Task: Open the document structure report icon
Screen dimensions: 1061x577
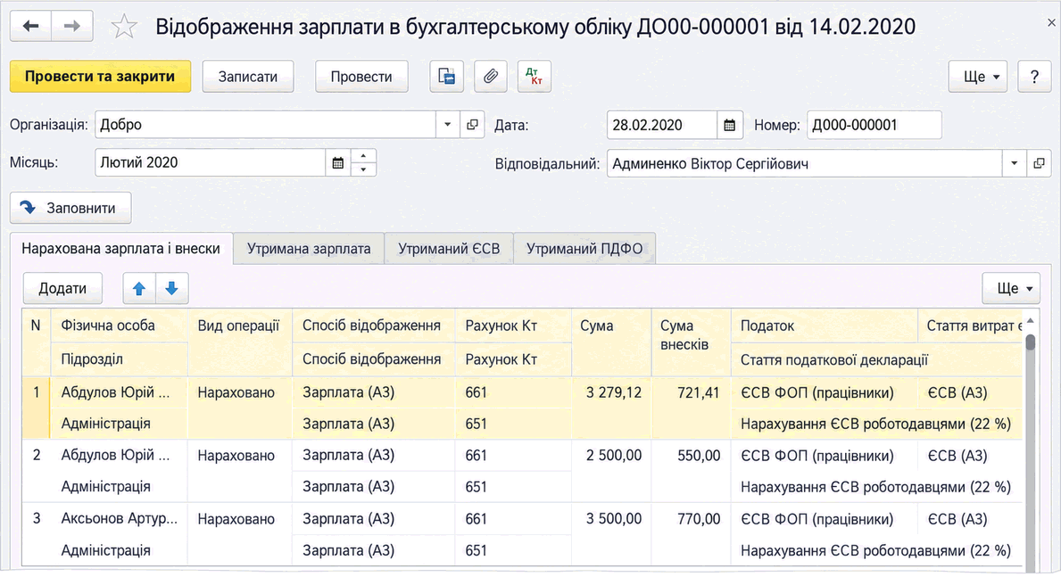Action: click(x=446, y=77)
